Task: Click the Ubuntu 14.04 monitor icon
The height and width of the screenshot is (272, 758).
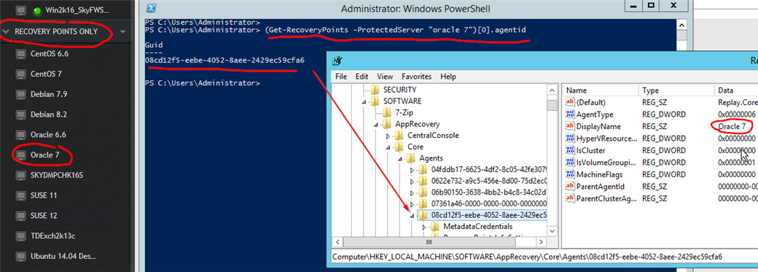Action: [x=20, y=256]
